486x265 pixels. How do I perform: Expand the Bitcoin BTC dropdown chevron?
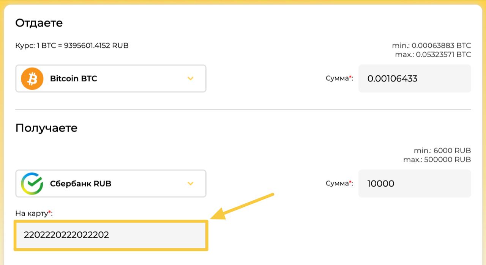pyautogui.click(x=191, y=79)
